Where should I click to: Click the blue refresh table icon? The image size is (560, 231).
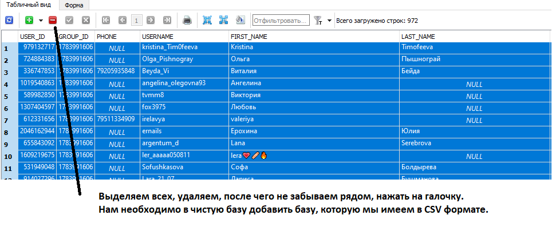pos(9,20)
